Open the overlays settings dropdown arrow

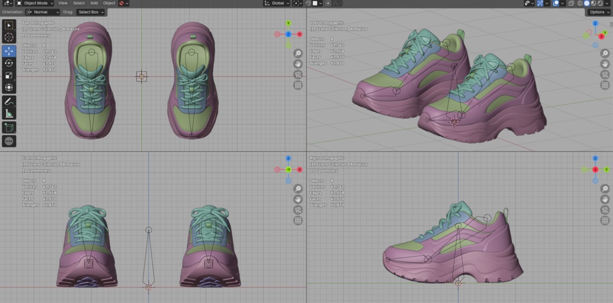tap(563, 3)
